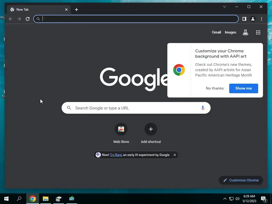Open Chrome's three-dot menu
272x204 pixels.
tap(261, 19)
